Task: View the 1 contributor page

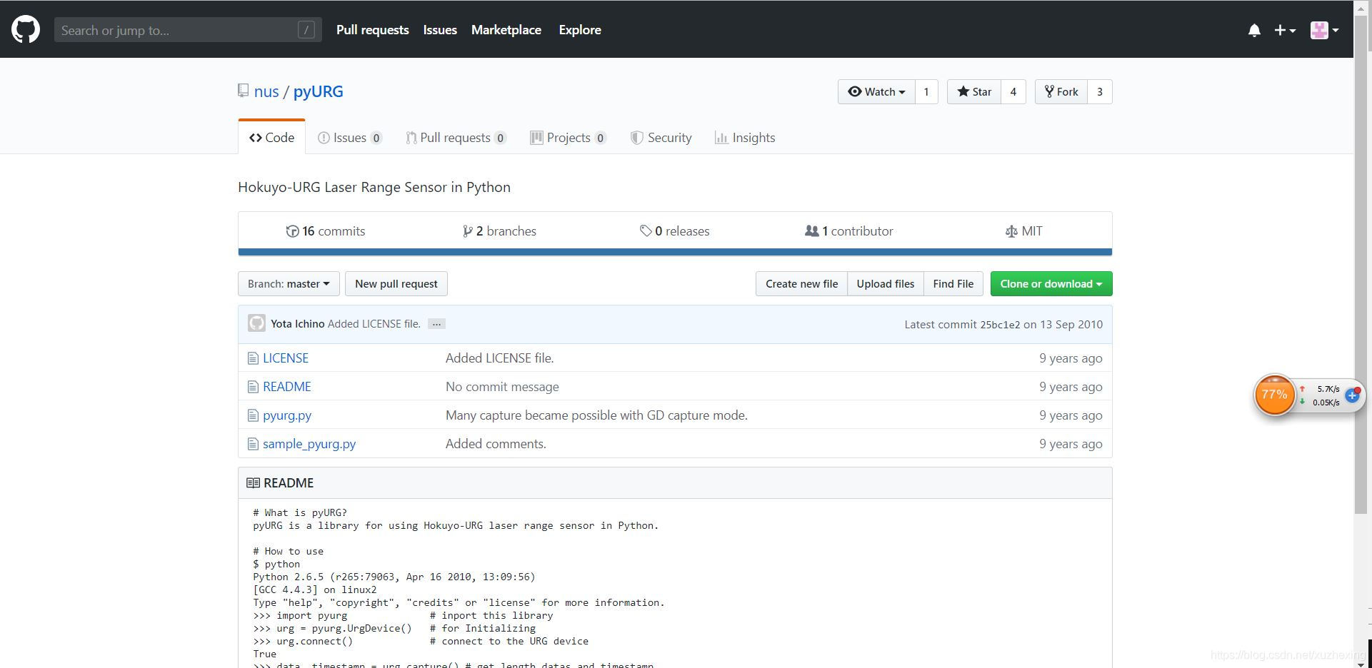Action: tap(849, 231)
